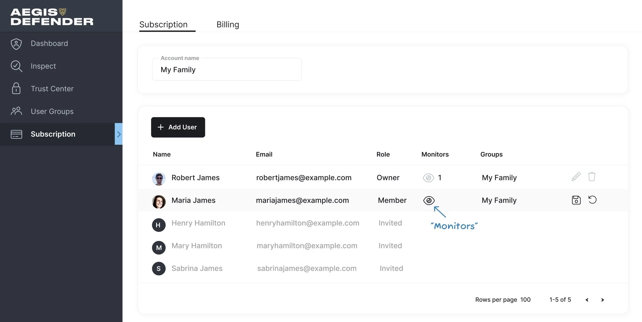Image resolution: width=642 pixels, height=322 pixels.
Task: Click the Account name input field
Action: 227,70
